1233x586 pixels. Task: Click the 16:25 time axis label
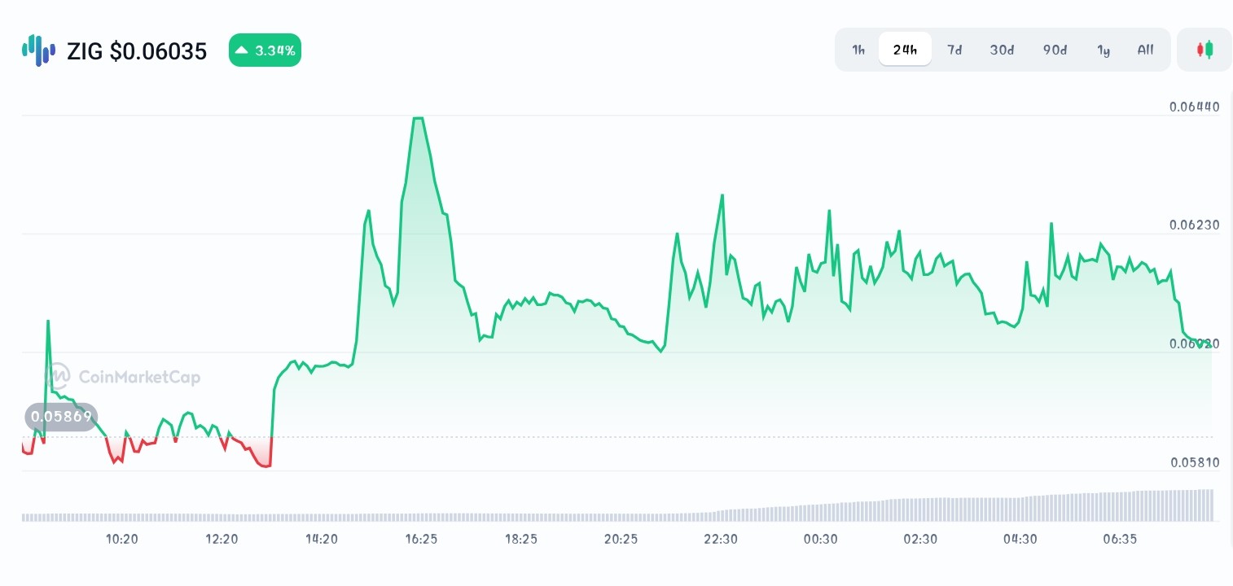click(x=421, y=539)
